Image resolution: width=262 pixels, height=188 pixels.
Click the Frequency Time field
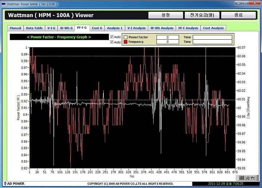213,42
